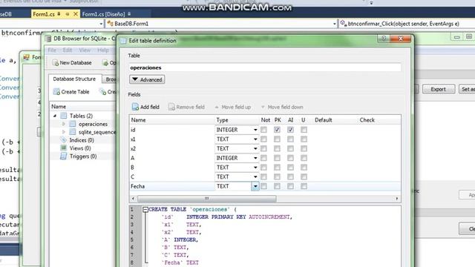Image resolution: width=475 pixels, height=267 pixels.
Task: Switch to Database Structure tab
Action: pos(74,79)
